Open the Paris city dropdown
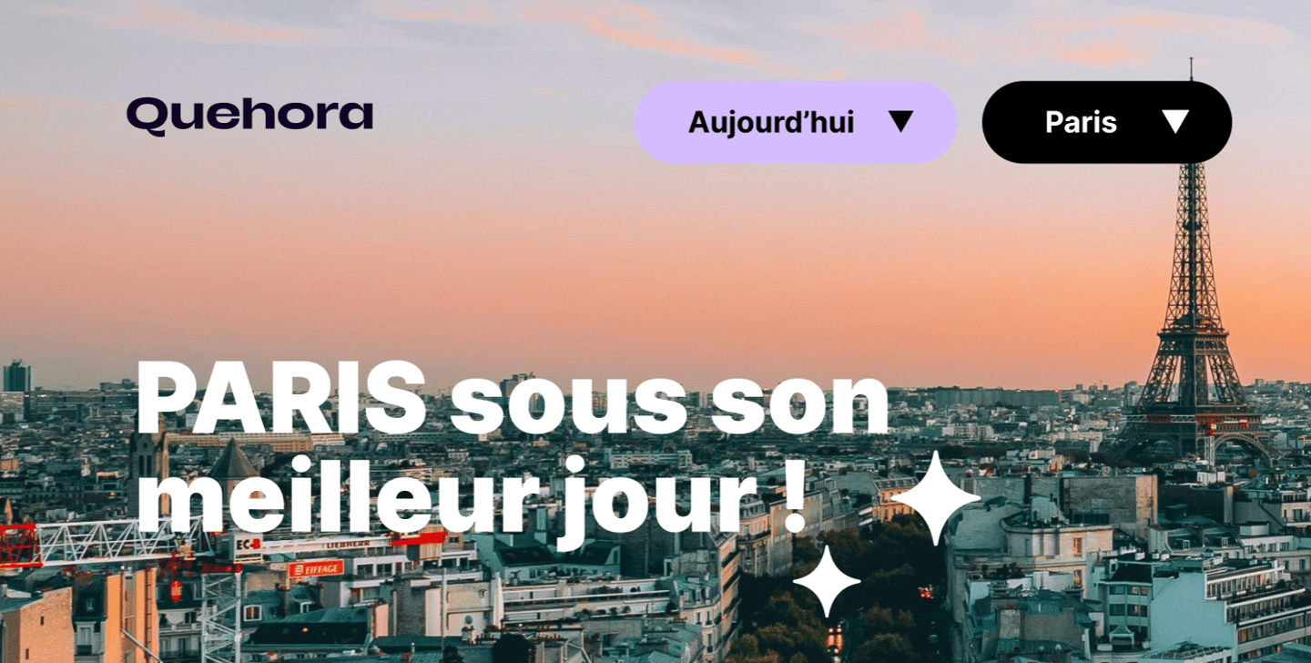This screenshot has height=663, width=1311. tap(1106, 122)
